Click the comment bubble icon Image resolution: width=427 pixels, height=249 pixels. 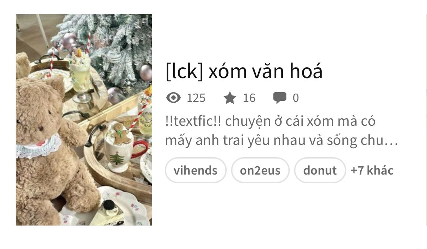280,98
